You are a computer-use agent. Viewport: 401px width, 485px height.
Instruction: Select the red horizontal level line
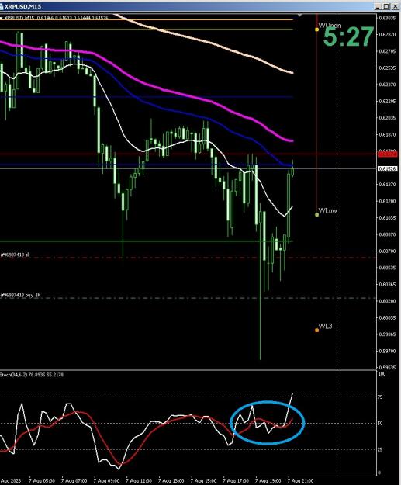point(188,154)
